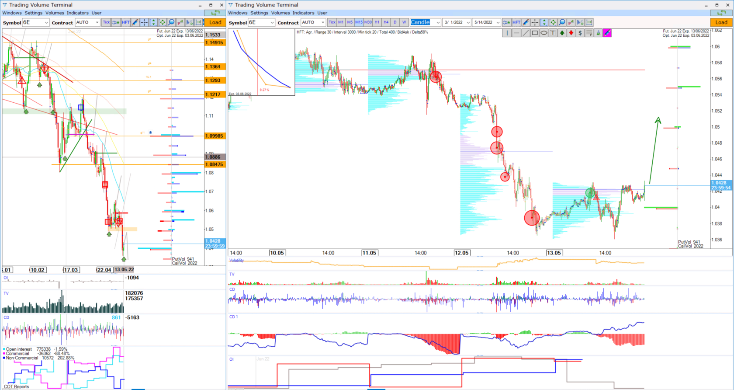Open Settings menu in left window

click(34, 13)
